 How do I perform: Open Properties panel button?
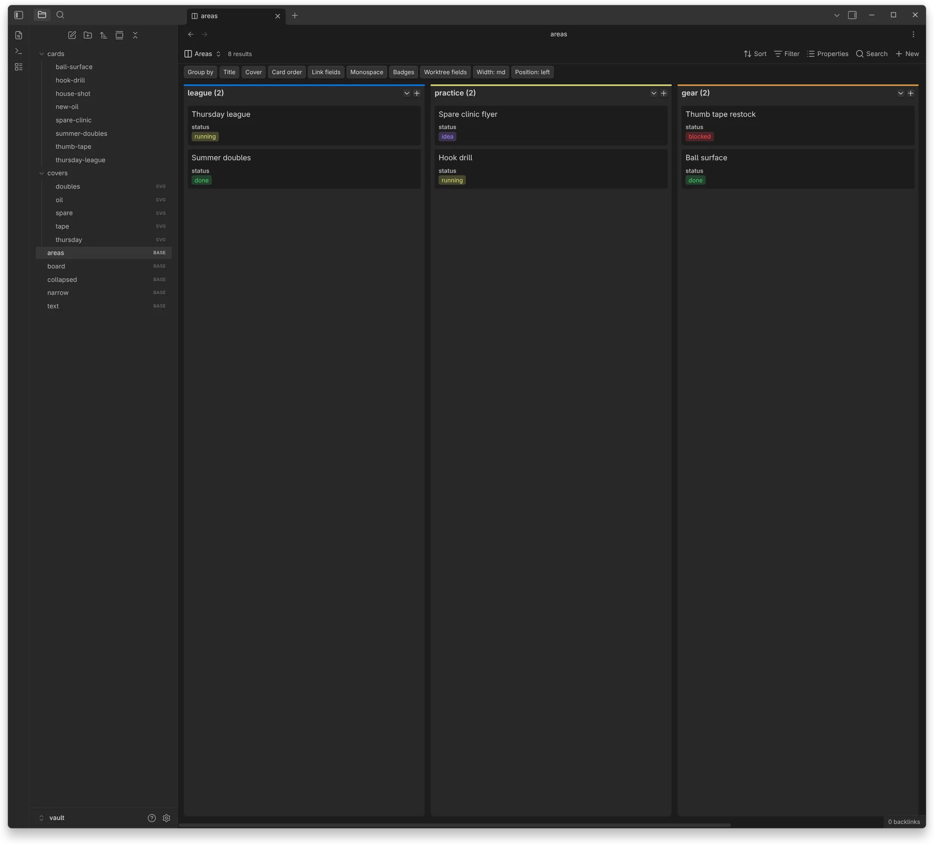pyautogui.click(x=827, y=54)
